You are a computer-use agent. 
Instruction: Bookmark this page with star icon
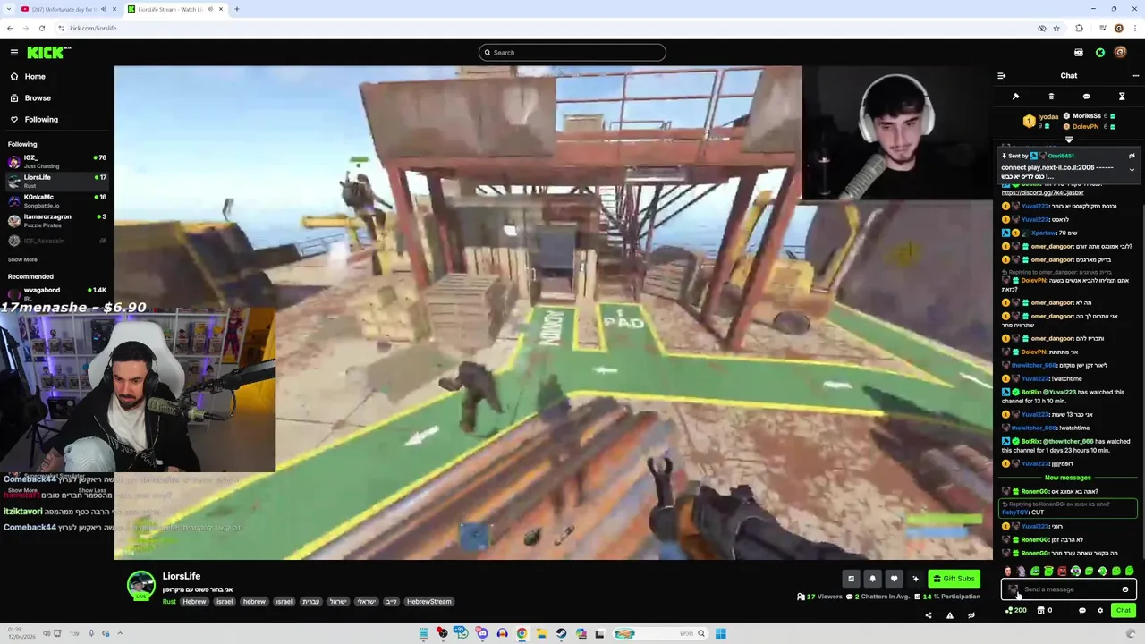point(1056,28)
